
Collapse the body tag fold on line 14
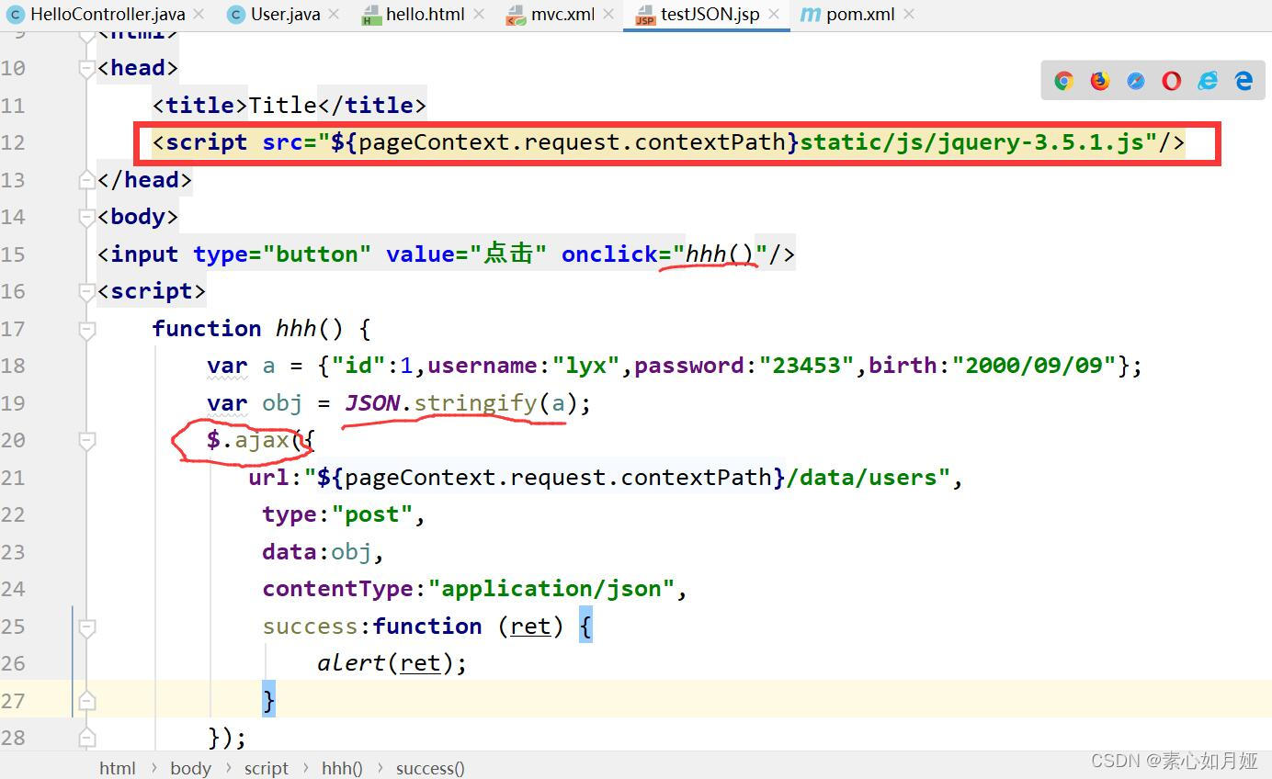coord(87,217)
